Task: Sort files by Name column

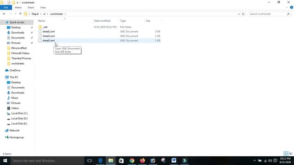Action: [x=42, y=21]
